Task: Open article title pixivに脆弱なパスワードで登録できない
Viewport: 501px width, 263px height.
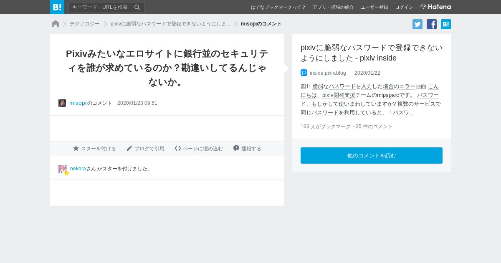Action: point(372,53)
